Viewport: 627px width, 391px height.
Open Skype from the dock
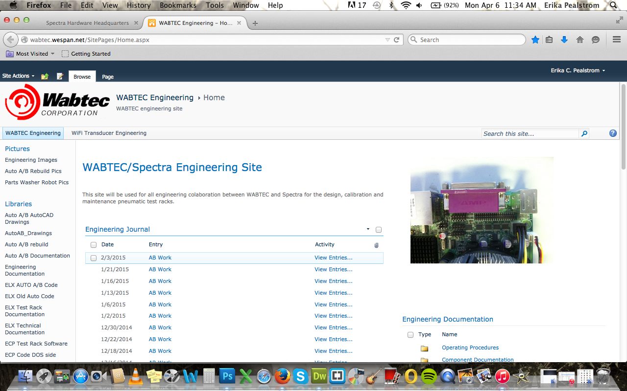[300, 376]
